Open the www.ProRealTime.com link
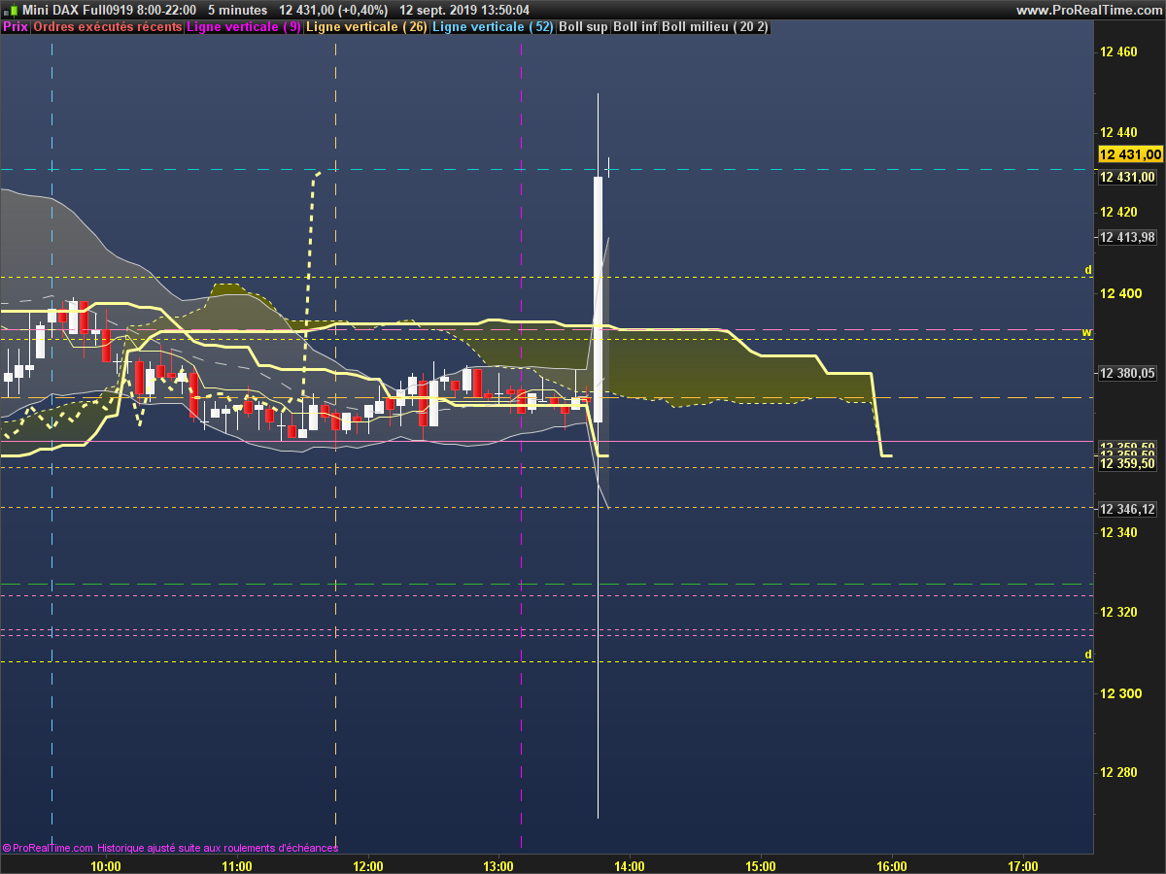 click(x=1088, y=10)
